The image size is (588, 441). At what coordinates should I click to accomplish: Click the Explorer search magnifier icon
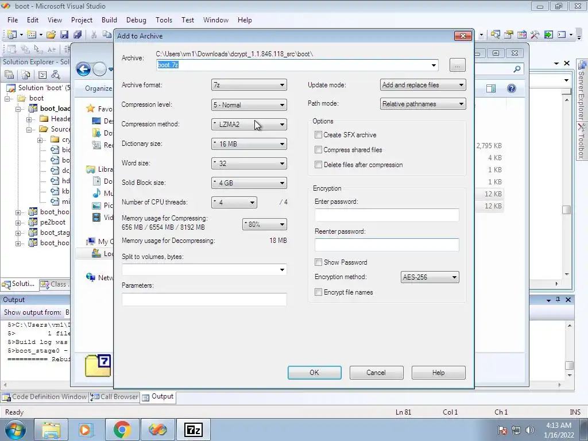(517, 69)
